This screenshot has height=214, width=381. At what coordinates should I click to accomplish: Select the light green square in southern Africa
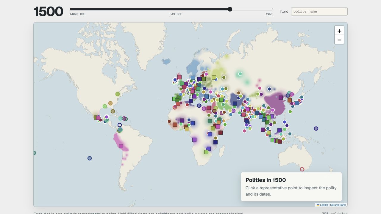pyautogui.click(x=206, y=152)
